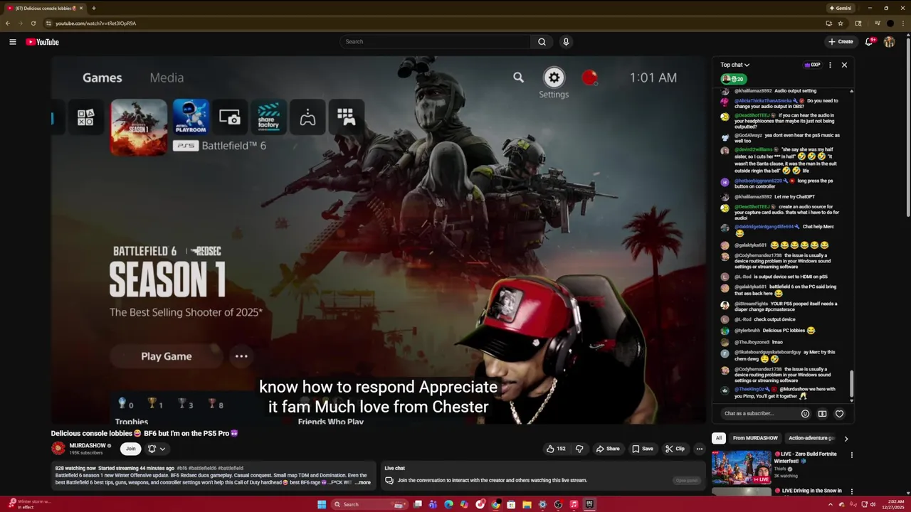This screenshot has height=512, width=911.
Task: Open options for Zero Build Fortnite video
Action: coord(851,455)
